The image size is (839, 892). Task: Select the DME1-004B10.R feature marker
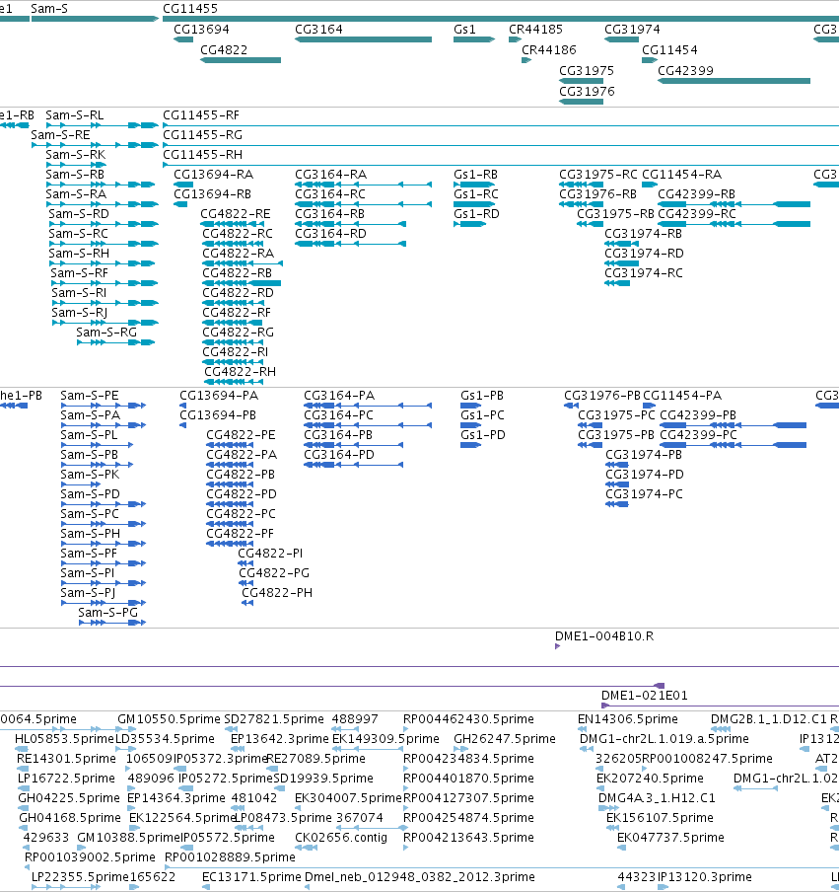pyautogui.click(x=558, y=646)
